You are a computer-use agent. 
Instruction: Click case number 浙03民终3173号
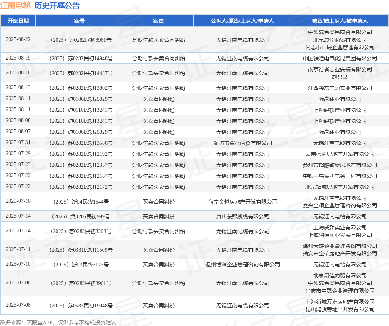[81, 265]
